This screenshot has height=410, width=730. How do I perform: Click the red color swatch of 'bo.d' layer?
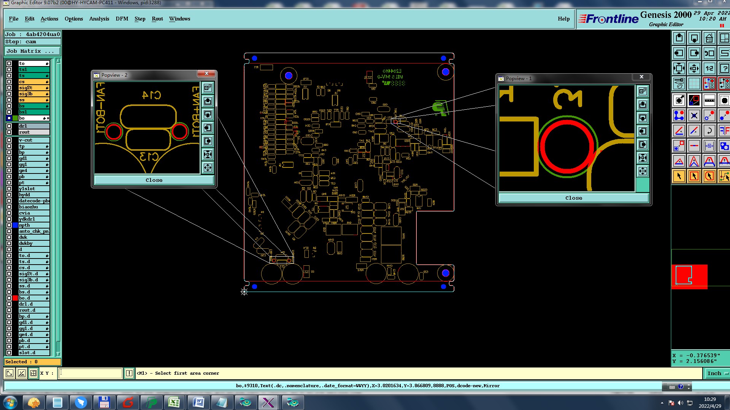coord(15,298)
